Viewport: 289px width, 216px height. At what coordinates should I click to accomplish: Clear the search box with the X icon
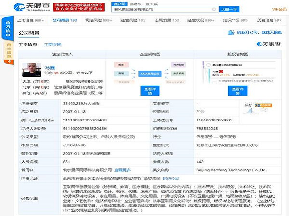[214, 9]
